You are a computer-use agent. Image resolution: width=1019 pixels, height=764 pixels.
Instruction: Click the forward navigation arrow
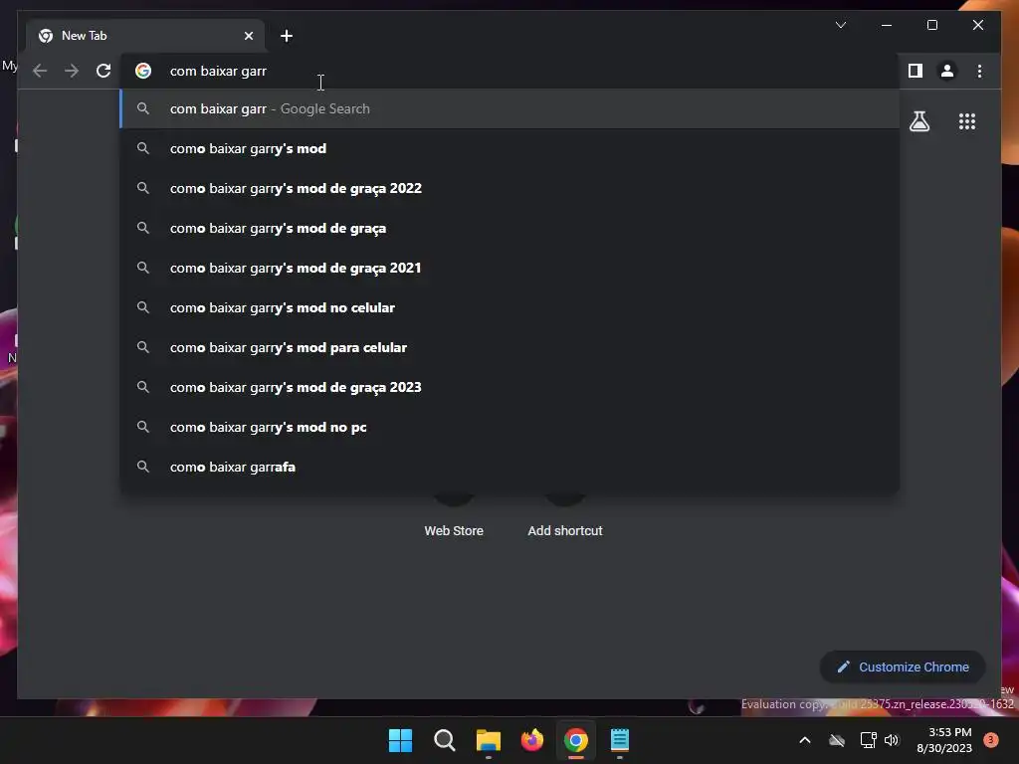pos(72,71)
